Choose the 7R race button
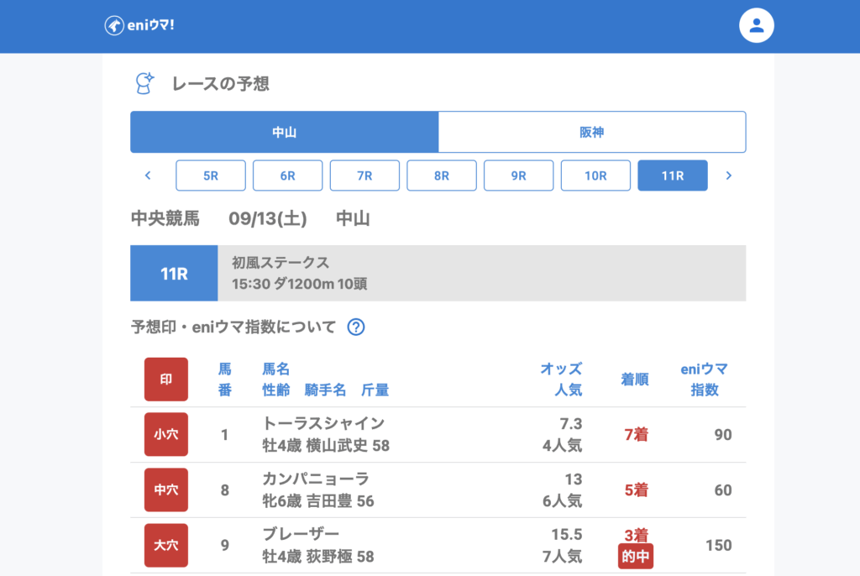860x576 pixels. [x=364, y=175]
